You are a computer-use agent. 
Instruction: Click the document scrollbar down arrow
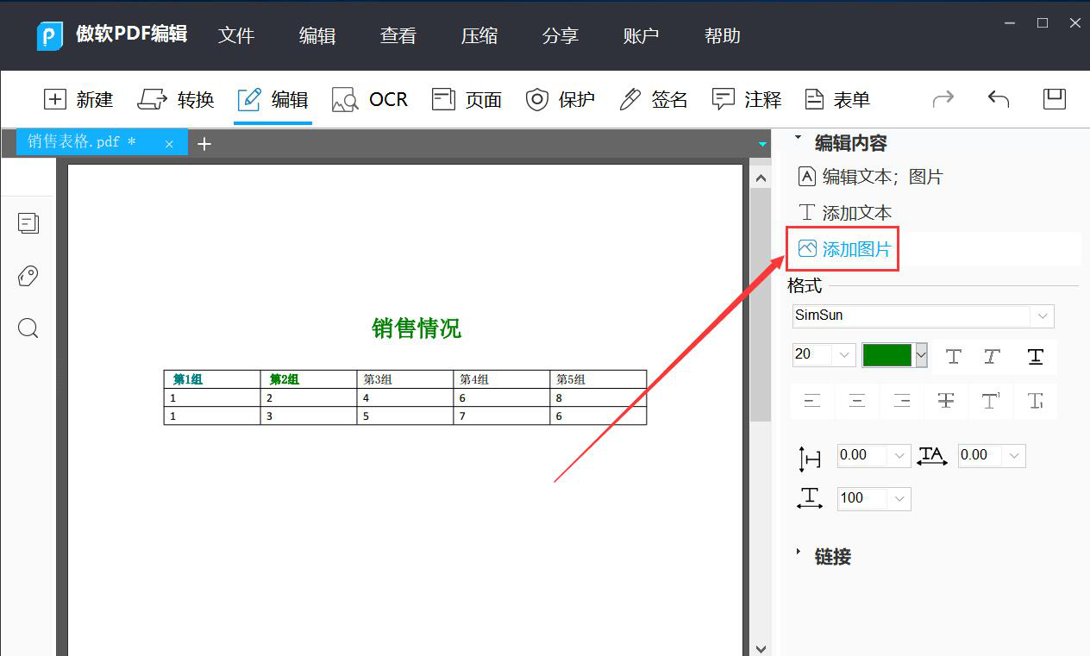point(761,647)
